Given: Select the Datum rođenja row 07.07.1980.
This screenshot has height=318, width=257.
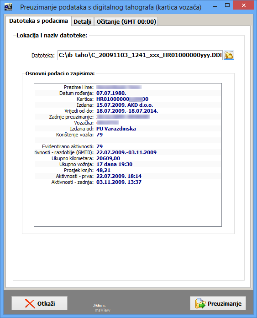Looking at the screenshot, I should 128,93.
